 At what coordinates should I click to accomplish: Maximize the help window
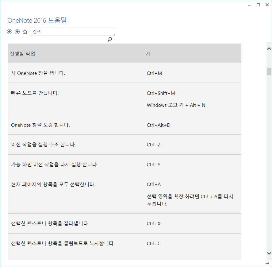tap(258, 5)
